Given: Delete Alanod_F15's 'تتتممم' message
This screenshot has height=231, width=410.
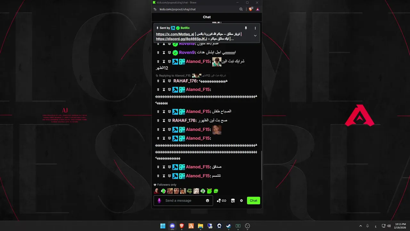Looking at the screenshot, I should click(x=158, y=176).
